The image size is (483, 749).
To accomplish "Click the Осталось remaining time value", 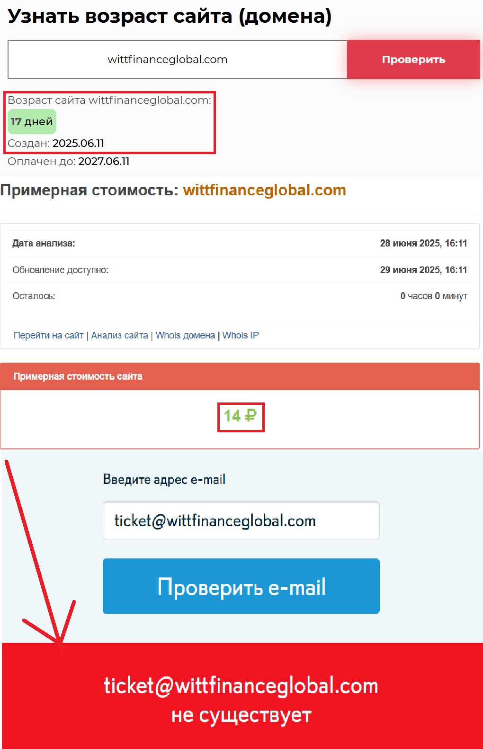I will pos(434,296).
